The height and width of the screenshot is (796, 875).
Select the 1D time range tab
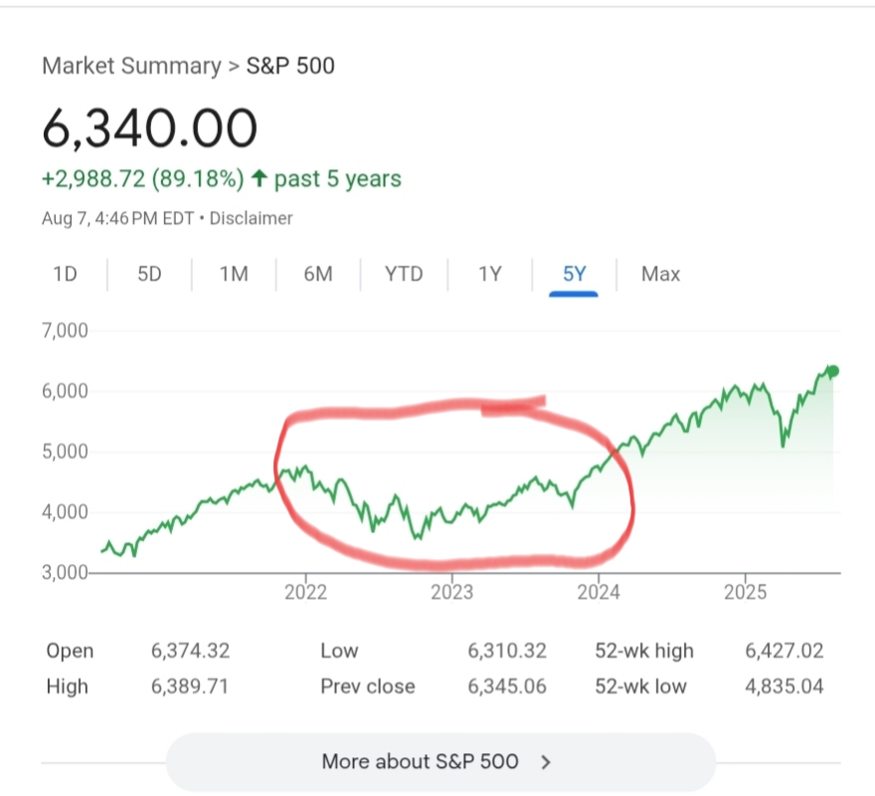tap(65, 274)
